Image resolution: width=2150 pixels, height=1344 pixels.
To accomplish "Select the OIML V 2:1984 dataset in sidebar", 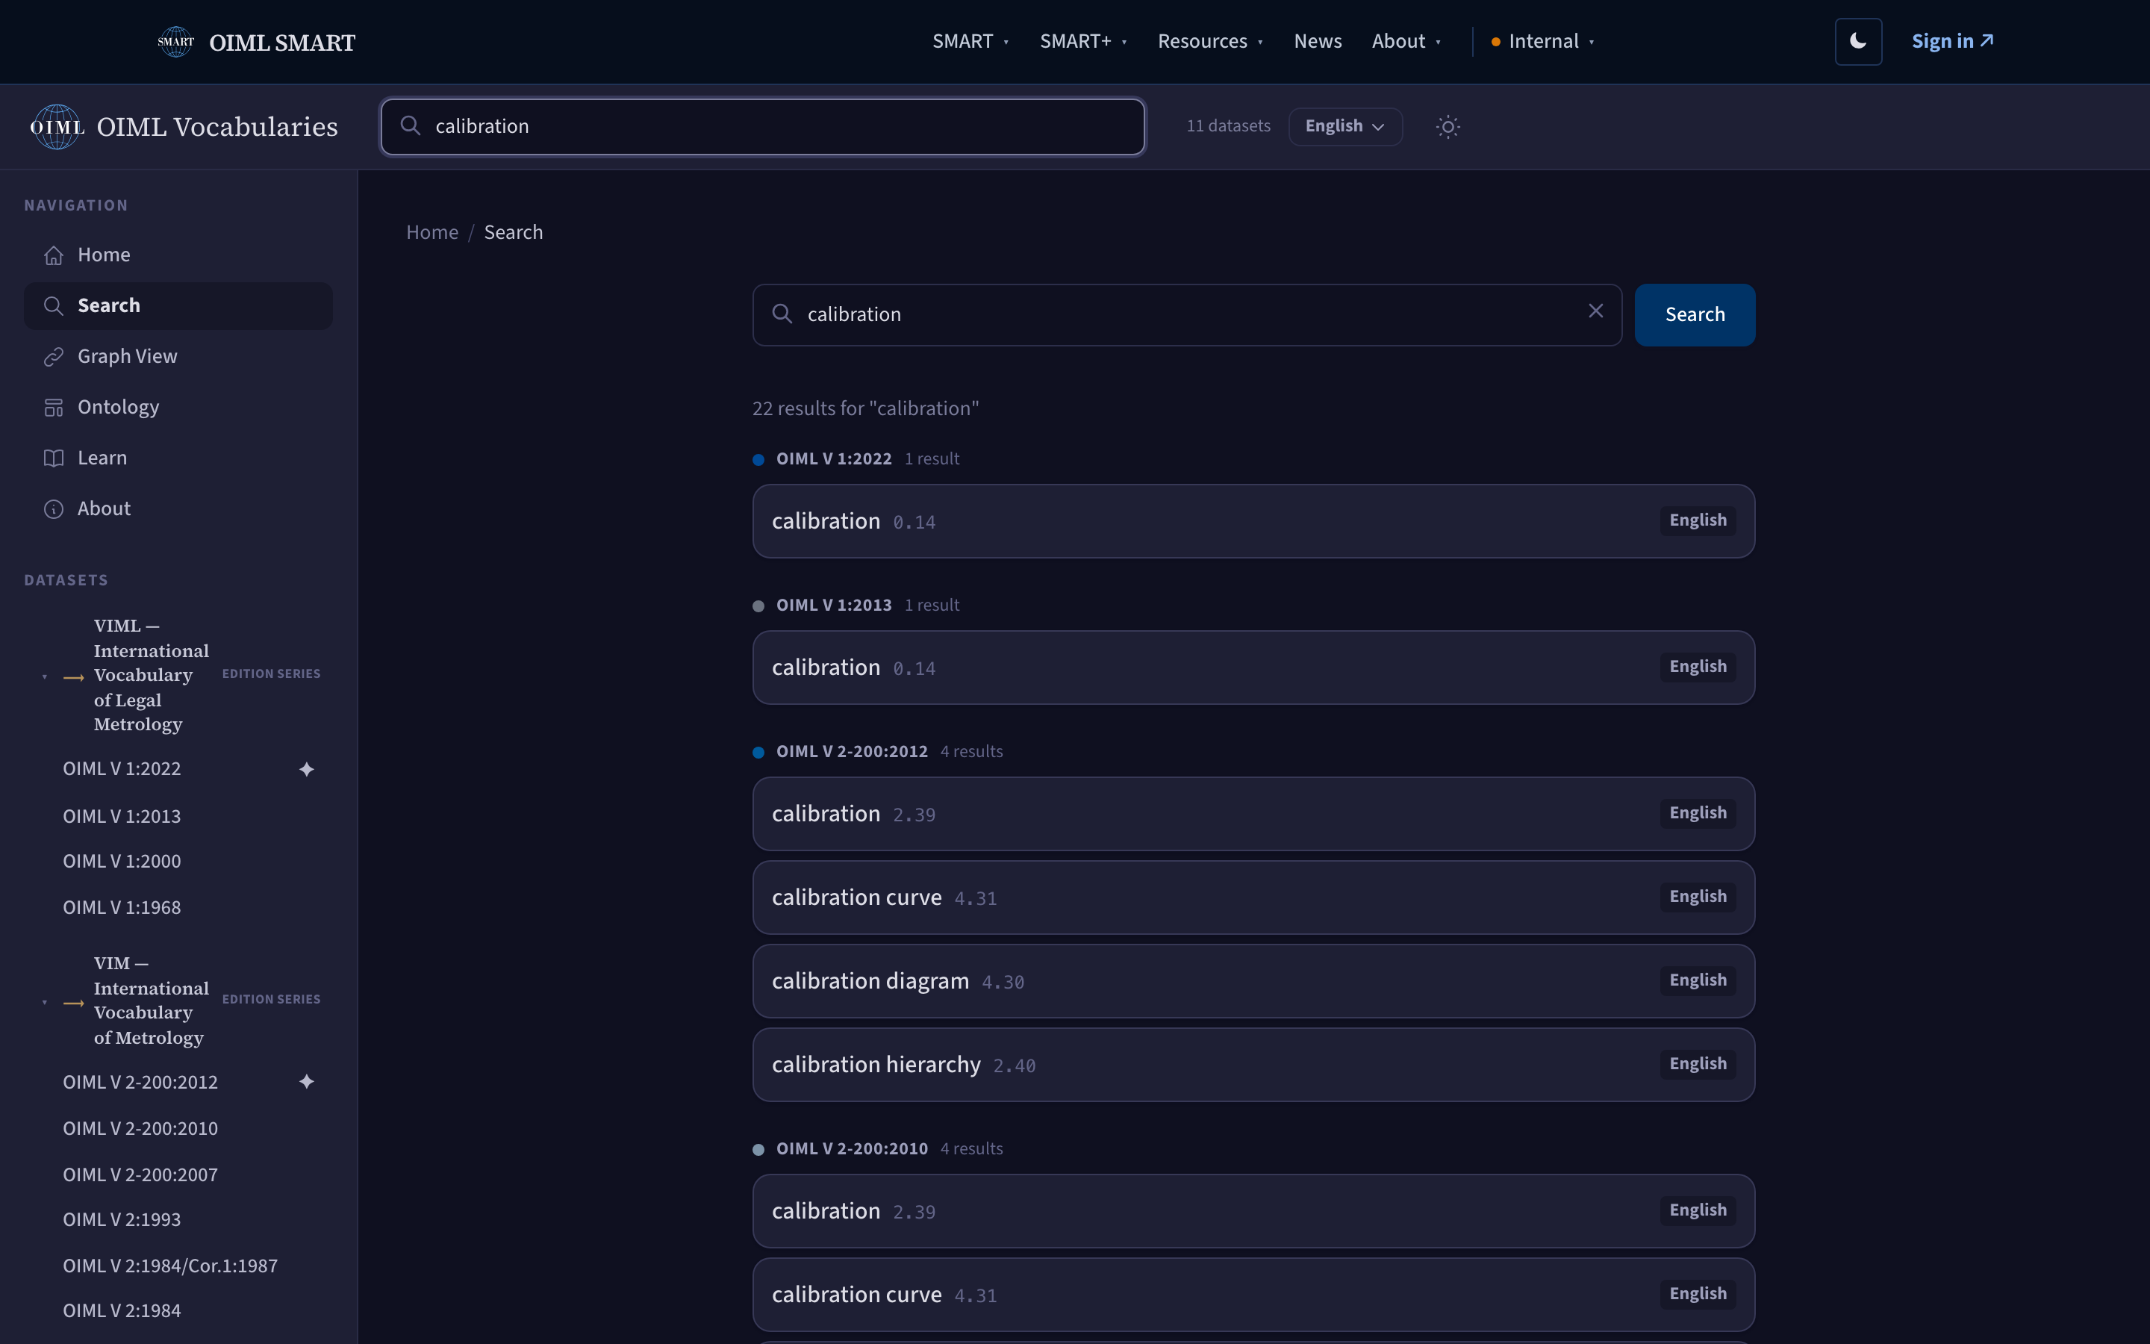I will coord(122,1311).
